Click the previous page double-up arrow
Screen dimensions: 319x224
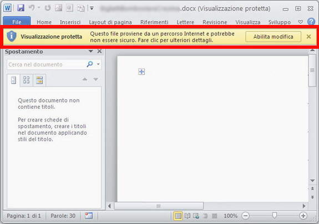[312, 189]
